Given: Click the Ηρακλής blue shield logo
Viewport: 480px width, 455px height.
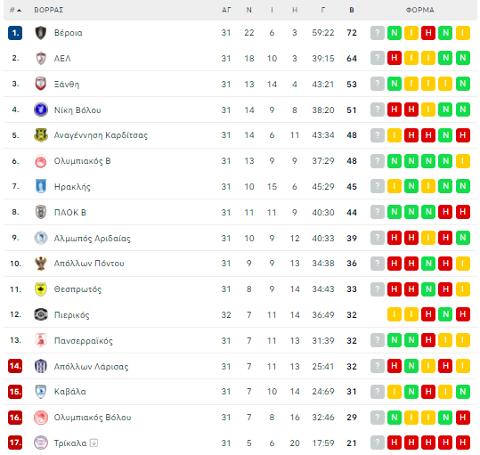Looking at the screenshot, I should [41, 186].
